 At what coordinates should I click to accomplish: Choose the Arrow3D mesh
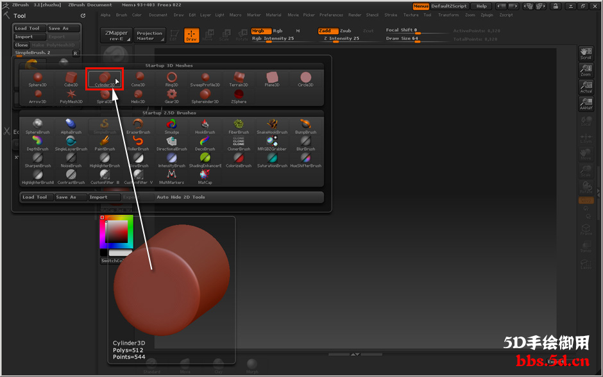tap(37, 96)
